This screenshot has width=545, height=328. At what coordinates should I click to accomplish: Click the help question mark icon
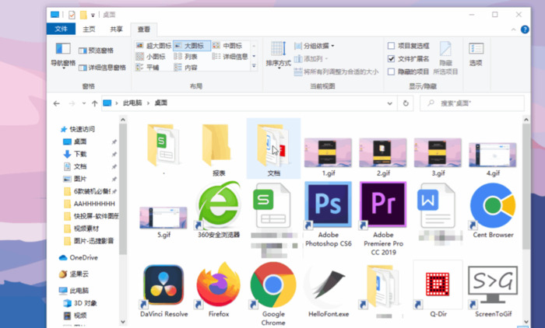[x=525, y=30]
